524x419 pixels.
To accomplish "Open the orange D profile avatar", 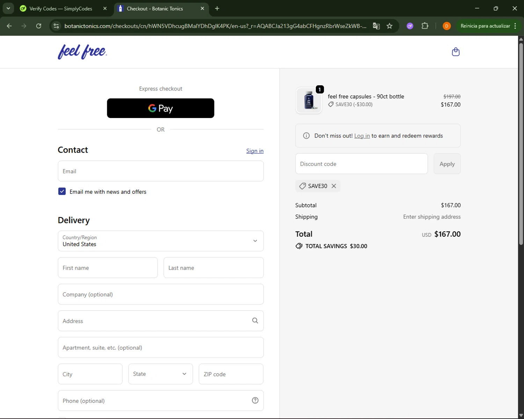I will pyautogui.click(x=446, y=26).
